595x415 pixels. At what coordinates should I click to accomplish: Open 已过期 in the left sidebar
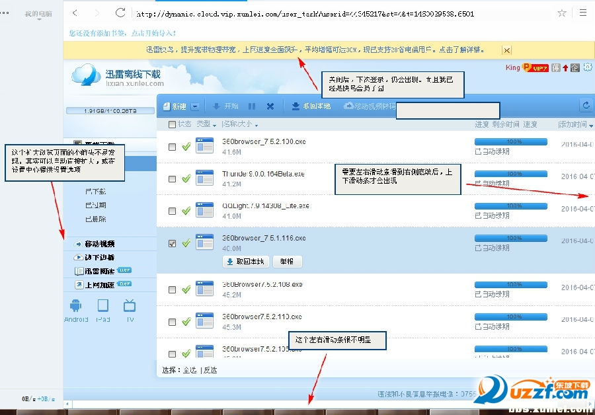(x=95, y=205)
